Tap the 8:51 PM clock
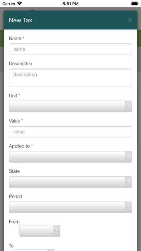 tap(70, 4)
